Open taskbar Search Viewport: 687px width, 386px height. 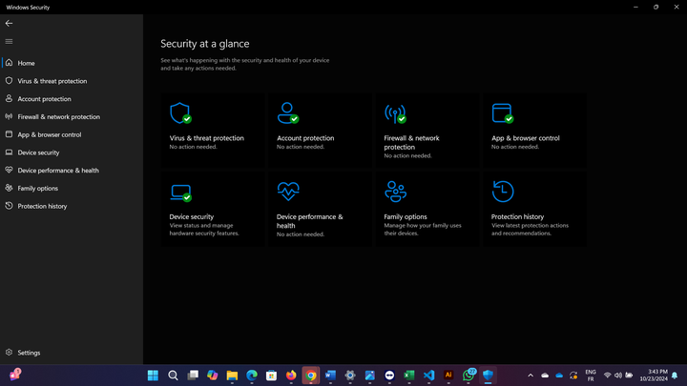point(173,376)
